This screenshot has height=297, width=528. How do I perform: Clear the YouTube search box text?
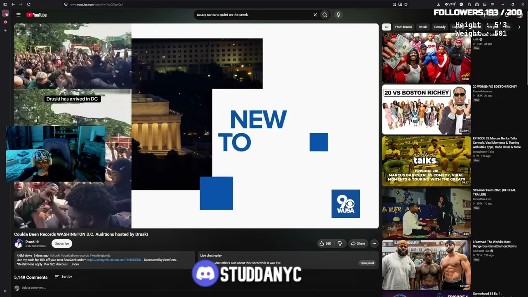(x=315, y=15)
